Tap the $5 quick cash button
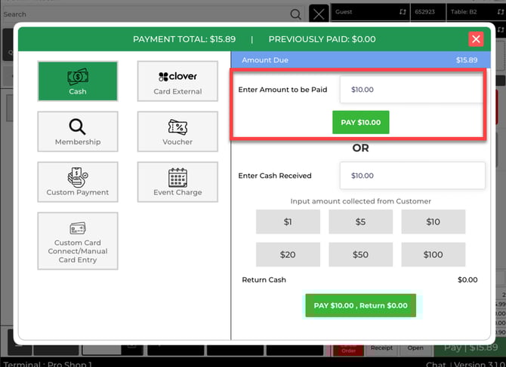Image resolution: width=506 pixels, height=367 pixels. (360, 222)
